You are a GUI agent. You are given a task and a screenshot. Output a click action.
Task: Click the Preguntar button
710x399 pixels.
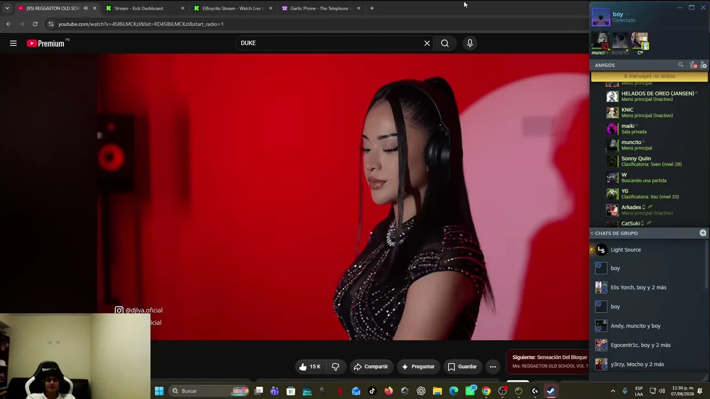418,366
